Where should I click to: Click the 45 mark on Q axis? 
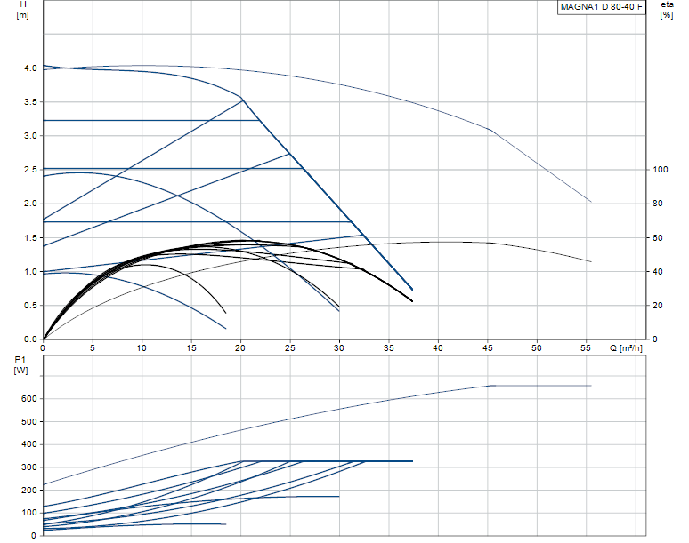[x=488, y=348]
